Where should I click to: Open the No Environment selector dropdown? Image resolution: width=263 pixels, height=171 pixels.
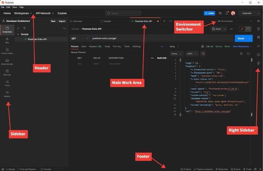pos(235,21)
